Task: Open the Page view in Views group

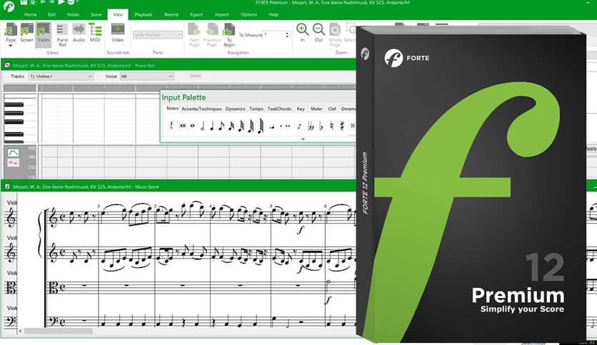Action: [x=11, y=33]
